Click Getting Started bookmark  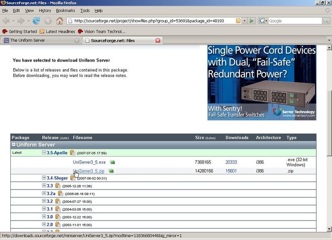point(20,31)
